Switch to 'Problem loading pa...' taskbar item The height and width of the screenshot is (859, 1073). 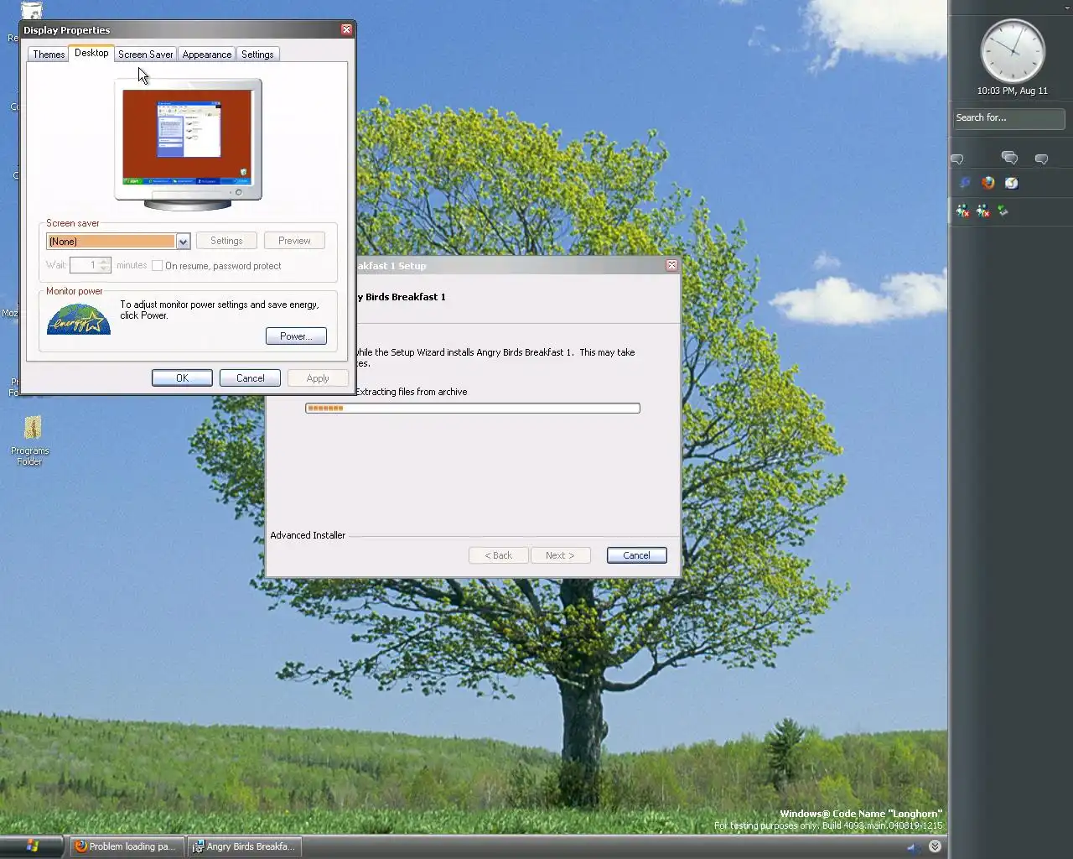127,846
